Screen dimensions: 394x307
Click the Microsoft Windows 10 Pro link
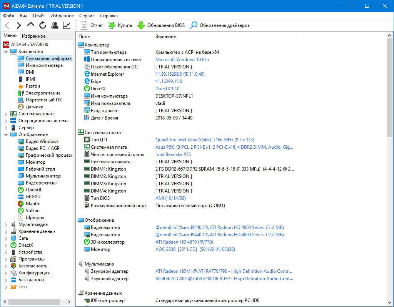point(182,60)
